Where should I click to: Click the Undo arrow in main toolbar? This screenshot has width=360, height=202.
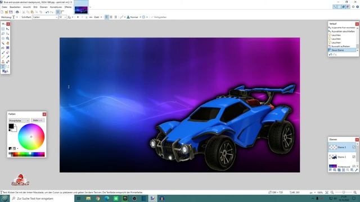pos(47,12)
